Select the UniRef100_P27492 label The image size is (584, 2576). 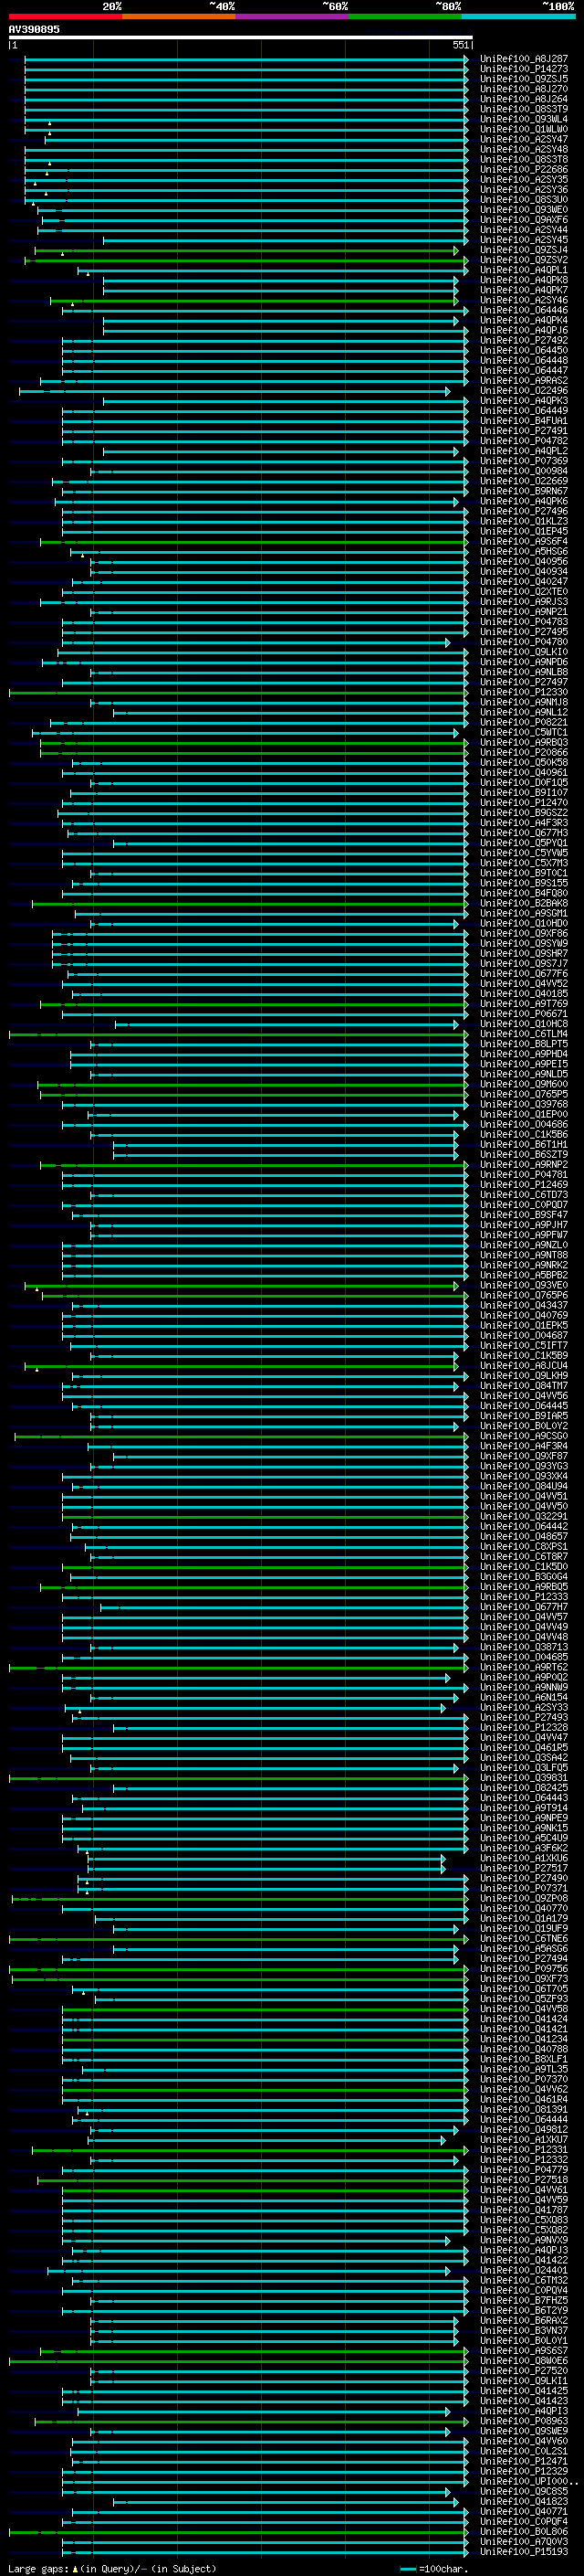click(524, 340)
